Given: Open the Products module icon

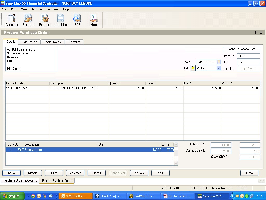Looking at the screenshot, I should (45, 20).
